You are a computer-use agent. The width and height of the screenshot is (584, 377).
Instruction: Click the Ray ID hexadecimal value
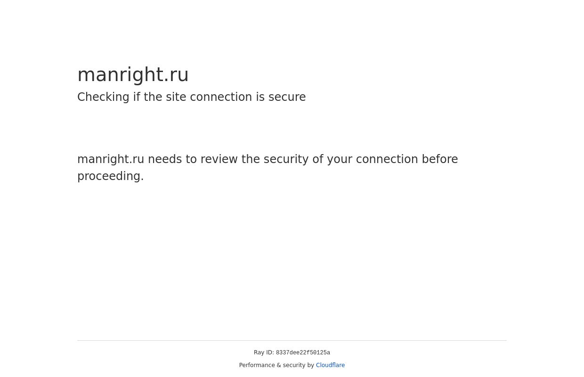pos(303,353)
